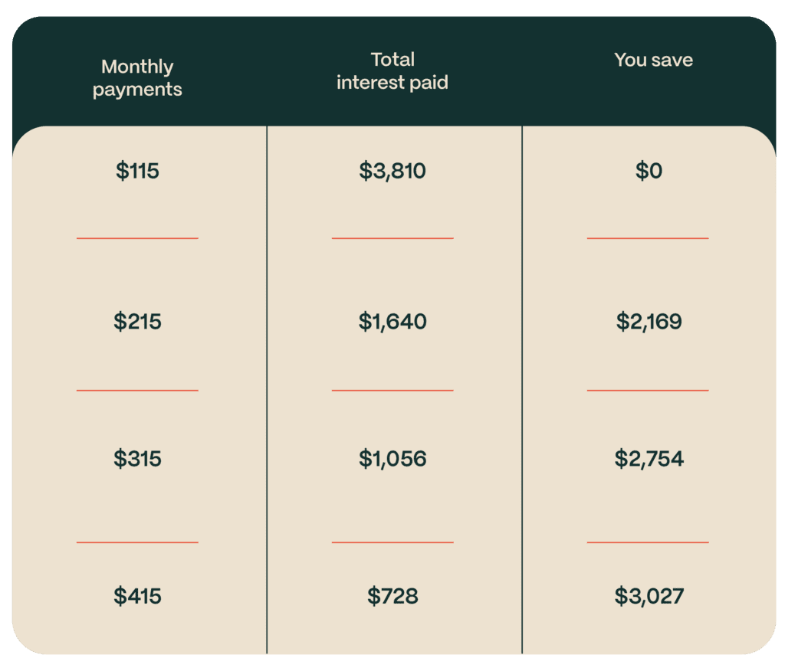Viewport: 785px width, 668px height.
Task: Select the $0 savings value
Action: (649, 171)
